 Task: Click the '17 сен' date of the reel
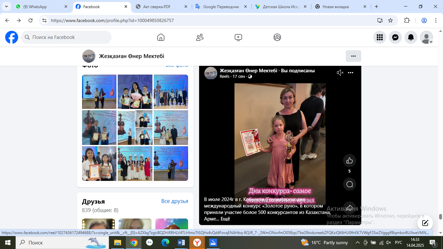pyautogui.click(x=239, y=77)
